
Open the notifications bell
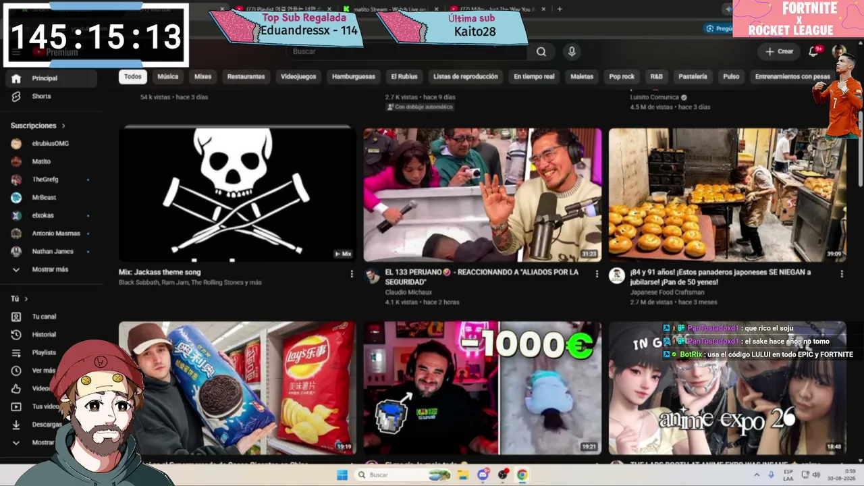(x=814, y=52)
